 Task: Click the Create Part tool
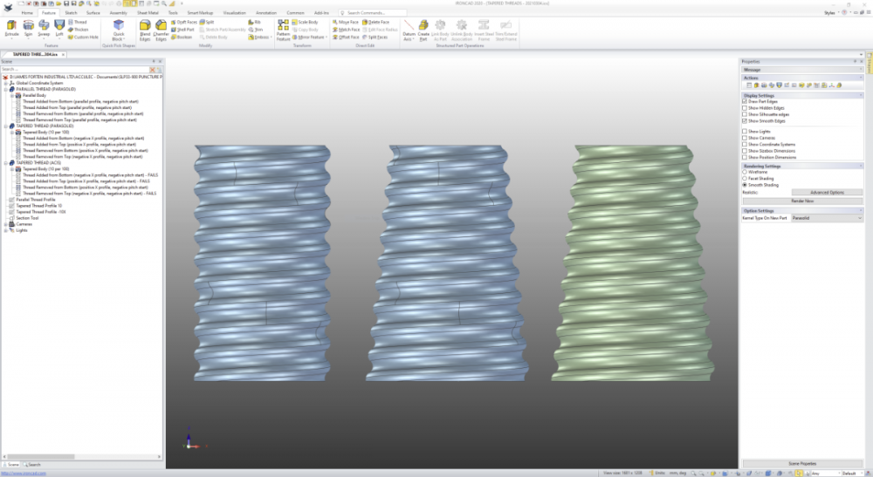point(423,30)
